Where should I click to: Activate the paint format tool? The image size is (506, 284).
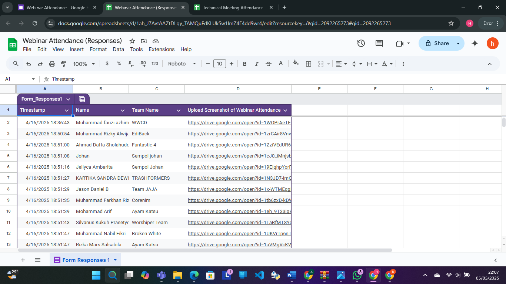click(64, 64)
